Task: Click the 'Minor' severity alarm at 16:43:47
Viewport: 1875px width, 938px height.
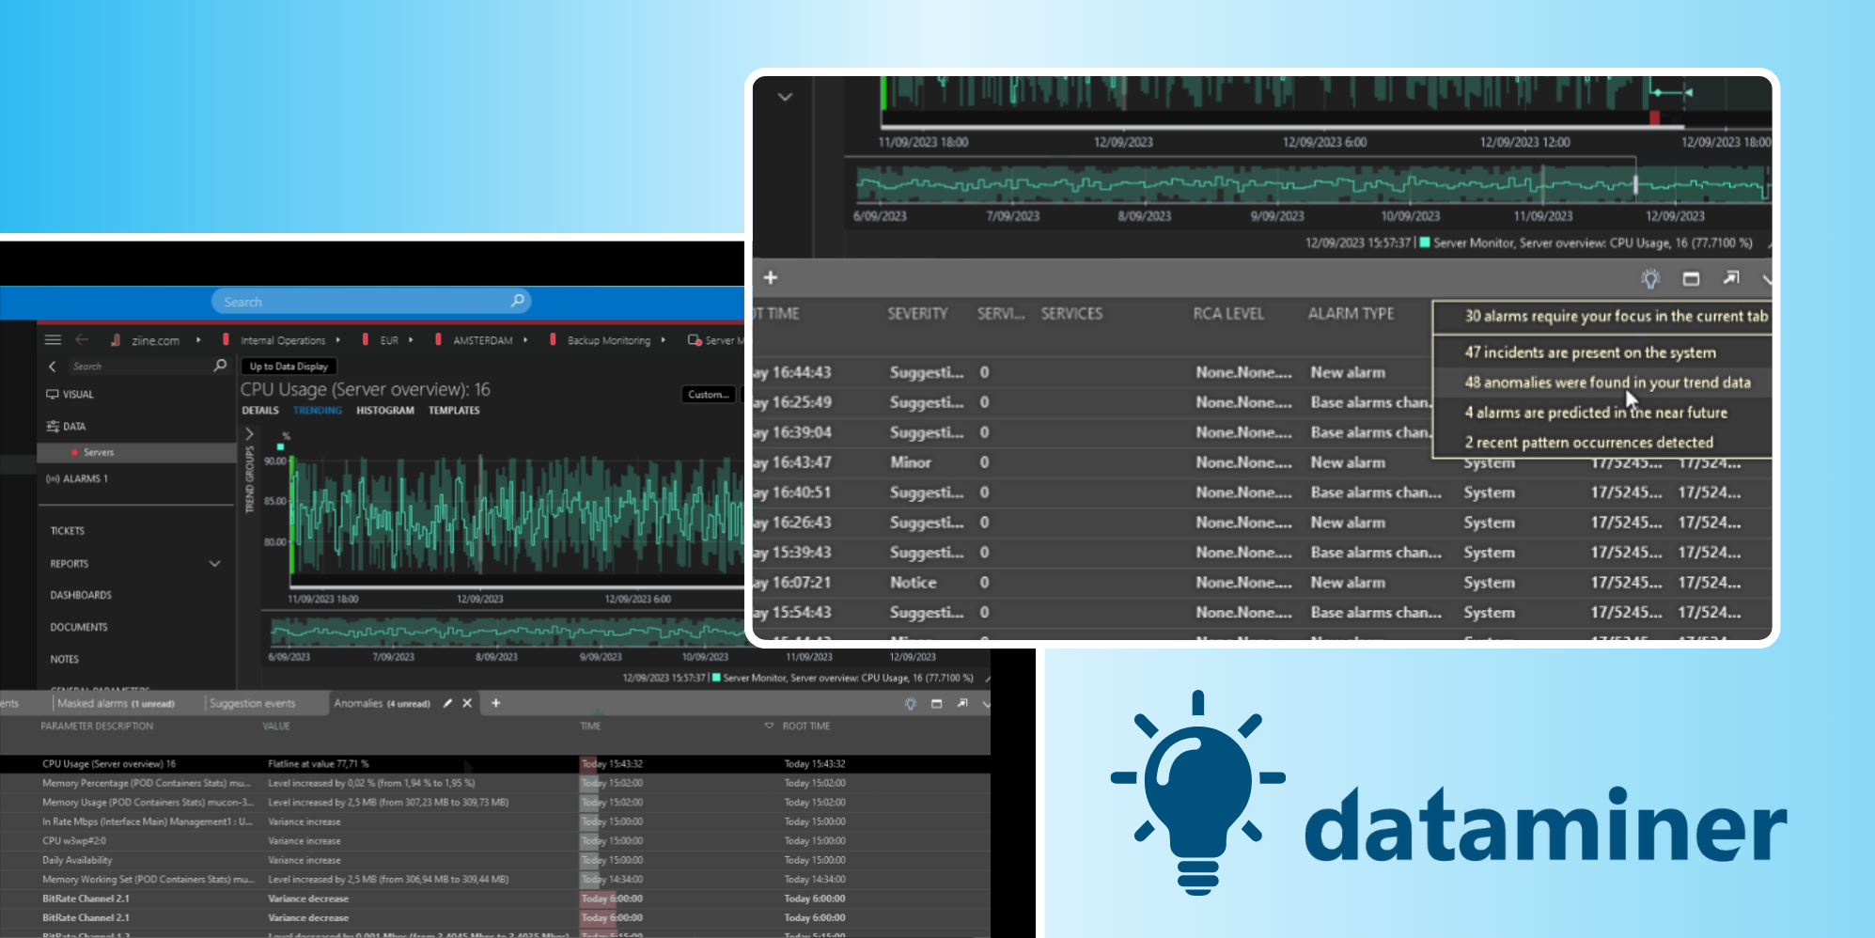Action: (911, 462)
